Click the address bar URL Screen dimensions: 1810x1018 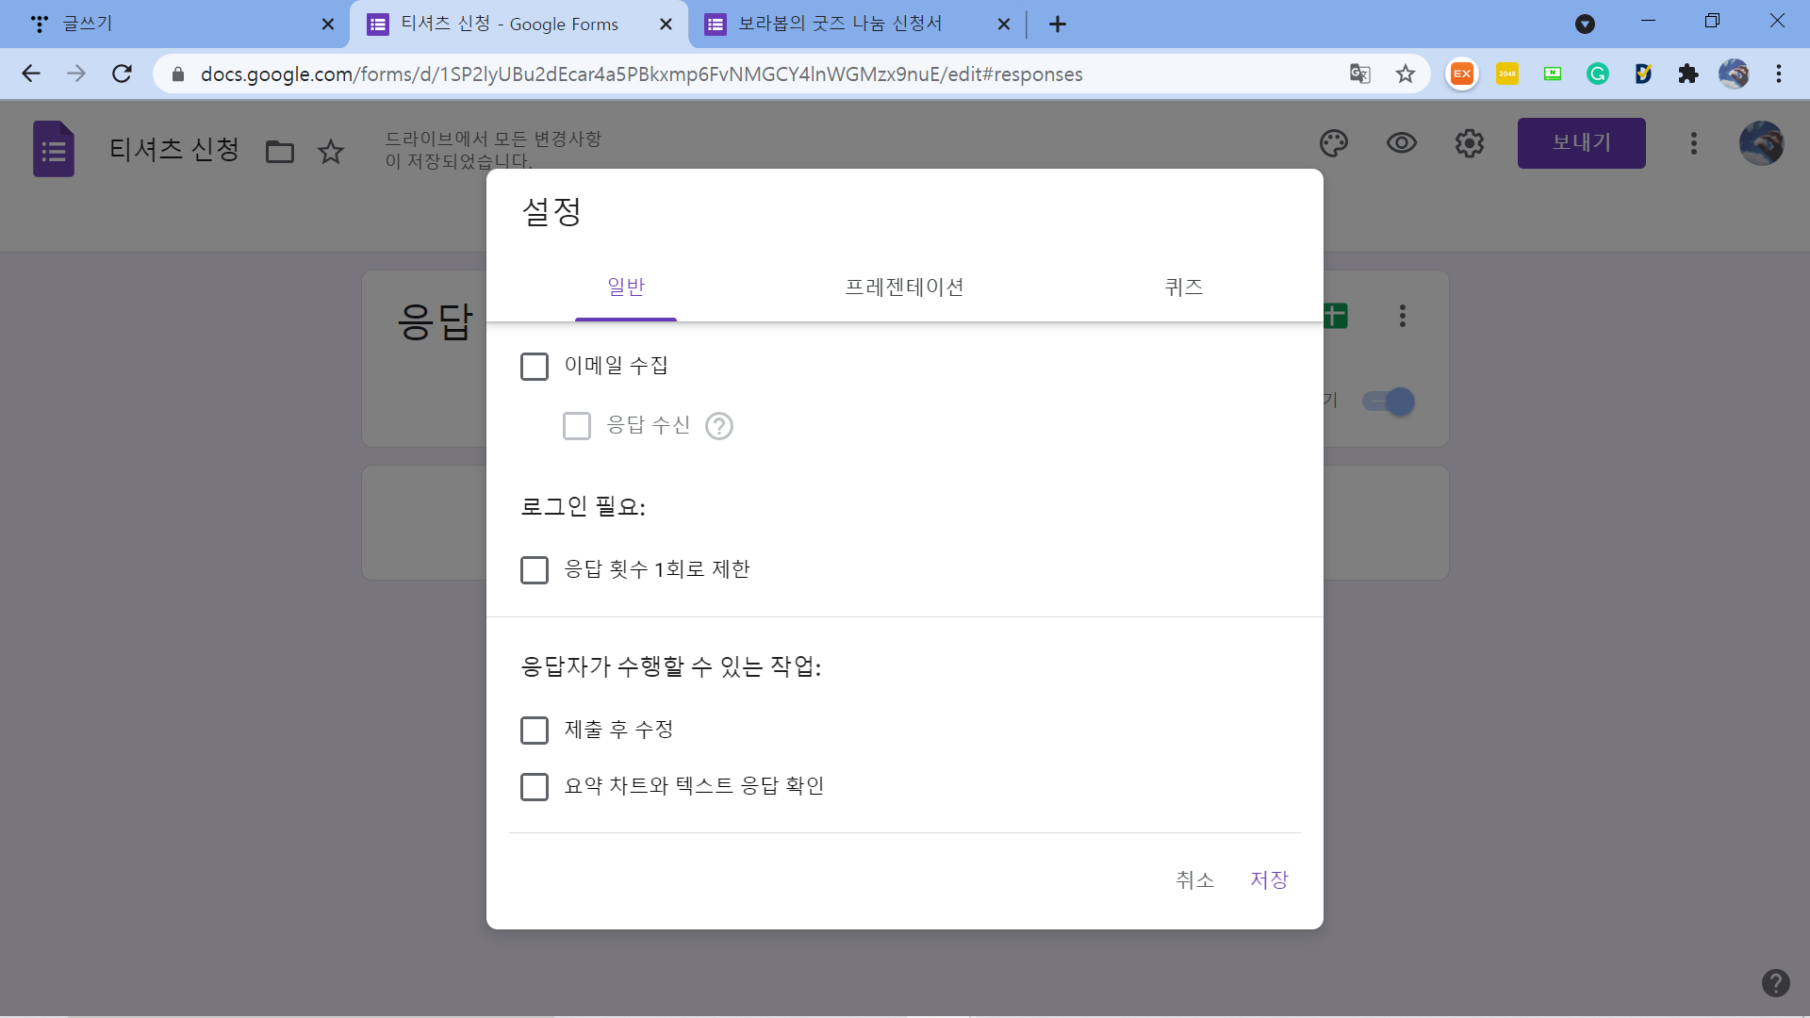(x=641, y=74)
